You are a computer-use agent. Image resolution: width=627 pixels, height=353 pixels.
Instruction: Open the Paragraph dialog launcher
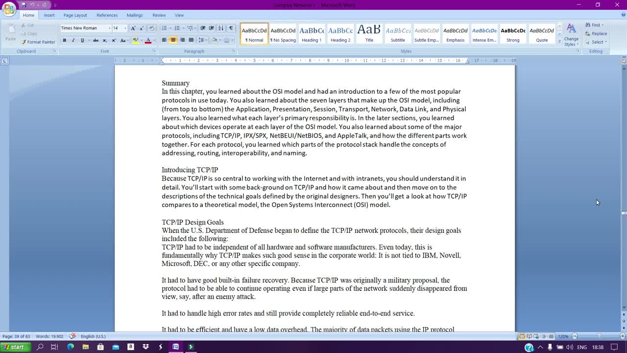pyautogui.click(x=233, y=51)
